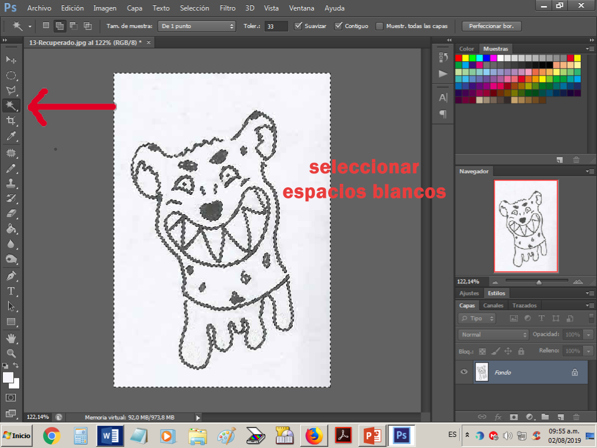Select the Elliptical Marquee tool
Viewport: 597px width, 448px height.
pyautogui.click(x=11, y=75)
